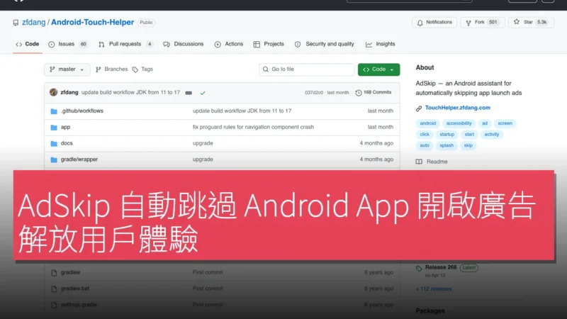The width and height of the screenshot is (567, 319).
Task: Open fix proguard rules commit message
Action: point(253,128)
